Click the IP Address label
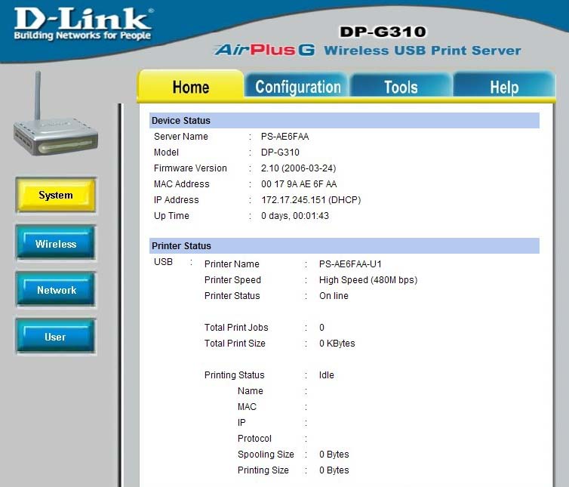 (x=177, y=200)
